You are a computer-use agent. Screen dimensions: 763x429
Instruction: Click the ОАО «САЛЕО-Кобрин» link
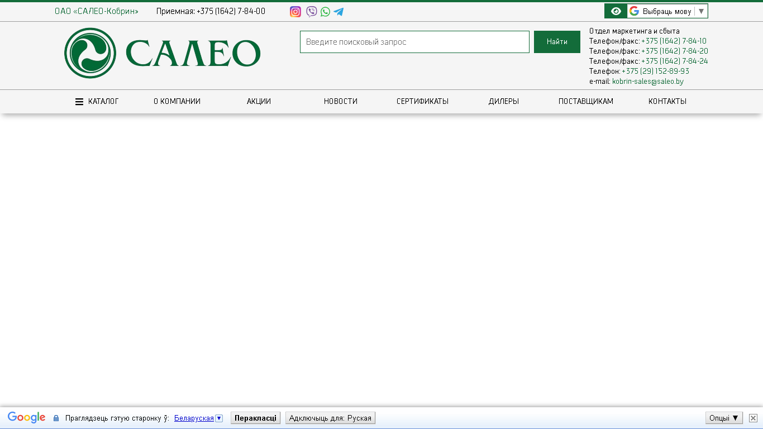tap(97, 11)
